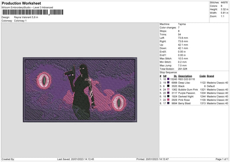Viewport: 230px width, 162px height.
Task: Click the 'Deep Lilac' description text
Action: click(x=184, y=83)
